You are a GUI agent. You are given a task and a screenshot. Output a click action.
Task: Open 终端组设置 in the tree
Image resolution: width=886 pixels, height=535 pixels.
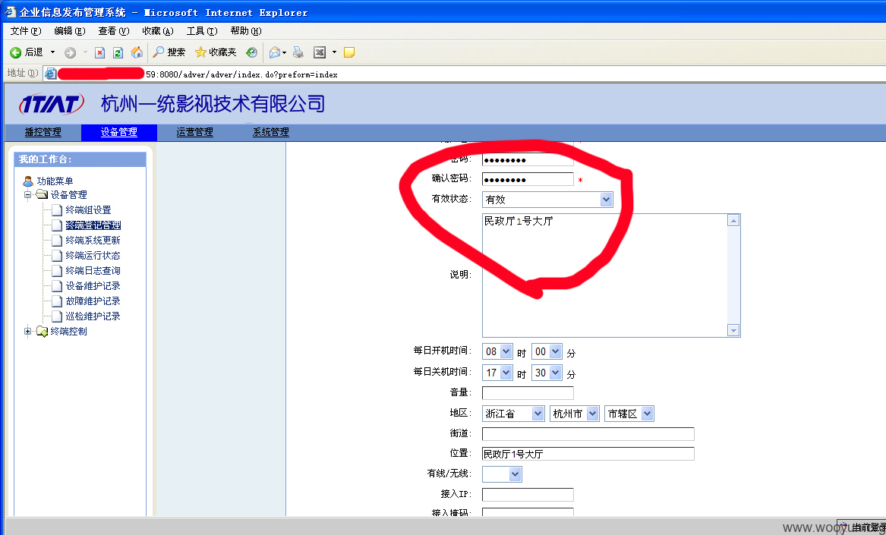click(88, 210)
